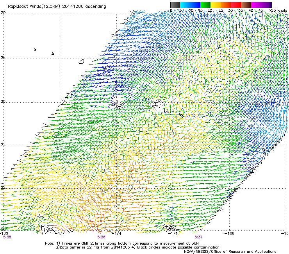Click the red 30-35 knots legend swatch

236,5
